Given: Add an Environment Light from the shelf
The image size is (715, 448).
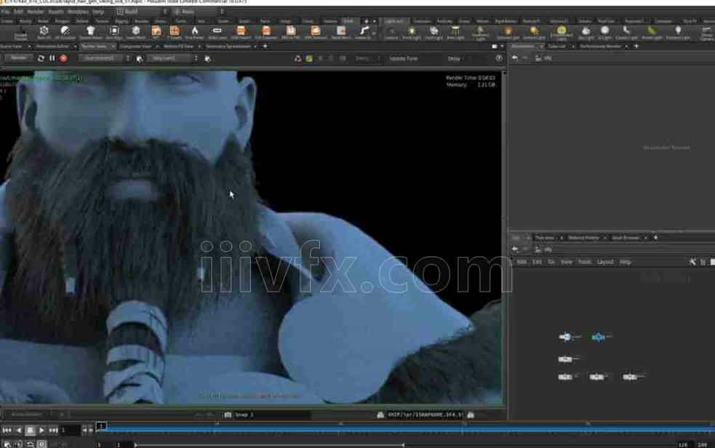Looking at the screenshot, I should [562, 32].
